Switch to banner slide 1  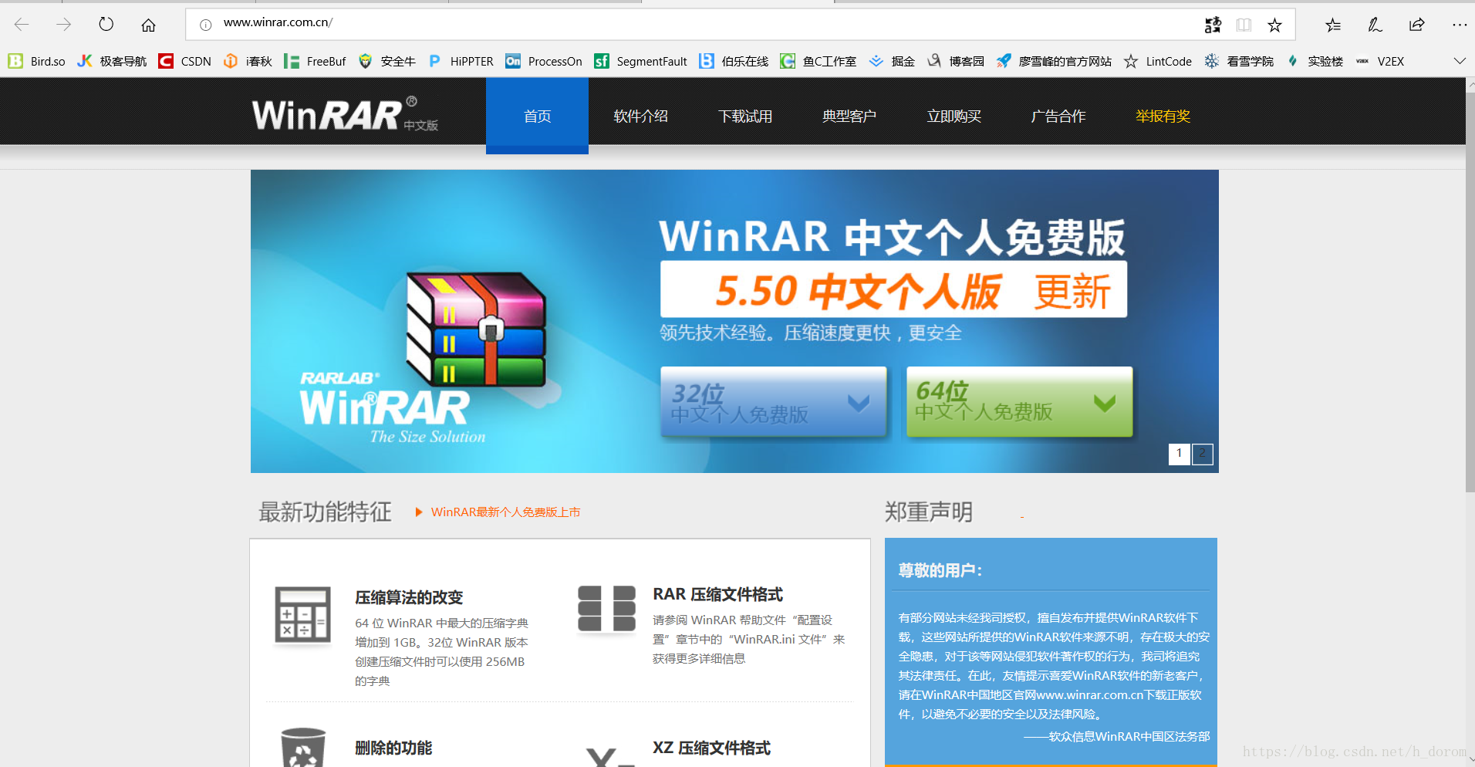click(1179, 454)
